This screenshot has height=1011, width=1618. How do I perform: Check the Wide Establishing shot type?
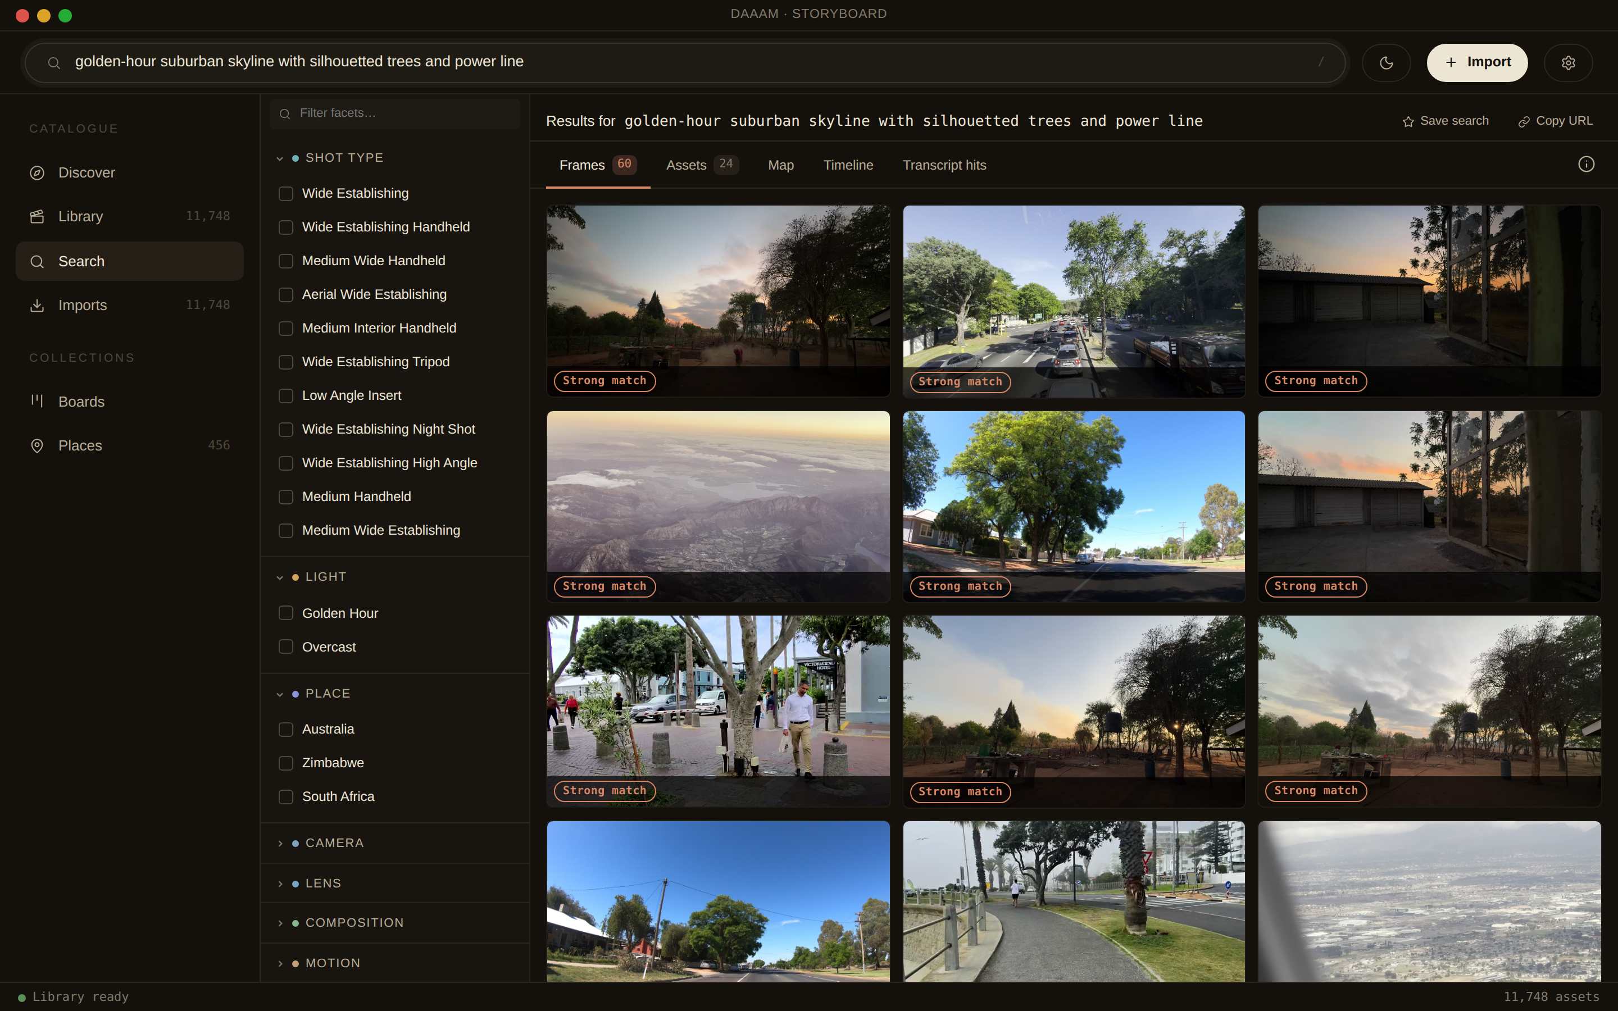(285, 194)
